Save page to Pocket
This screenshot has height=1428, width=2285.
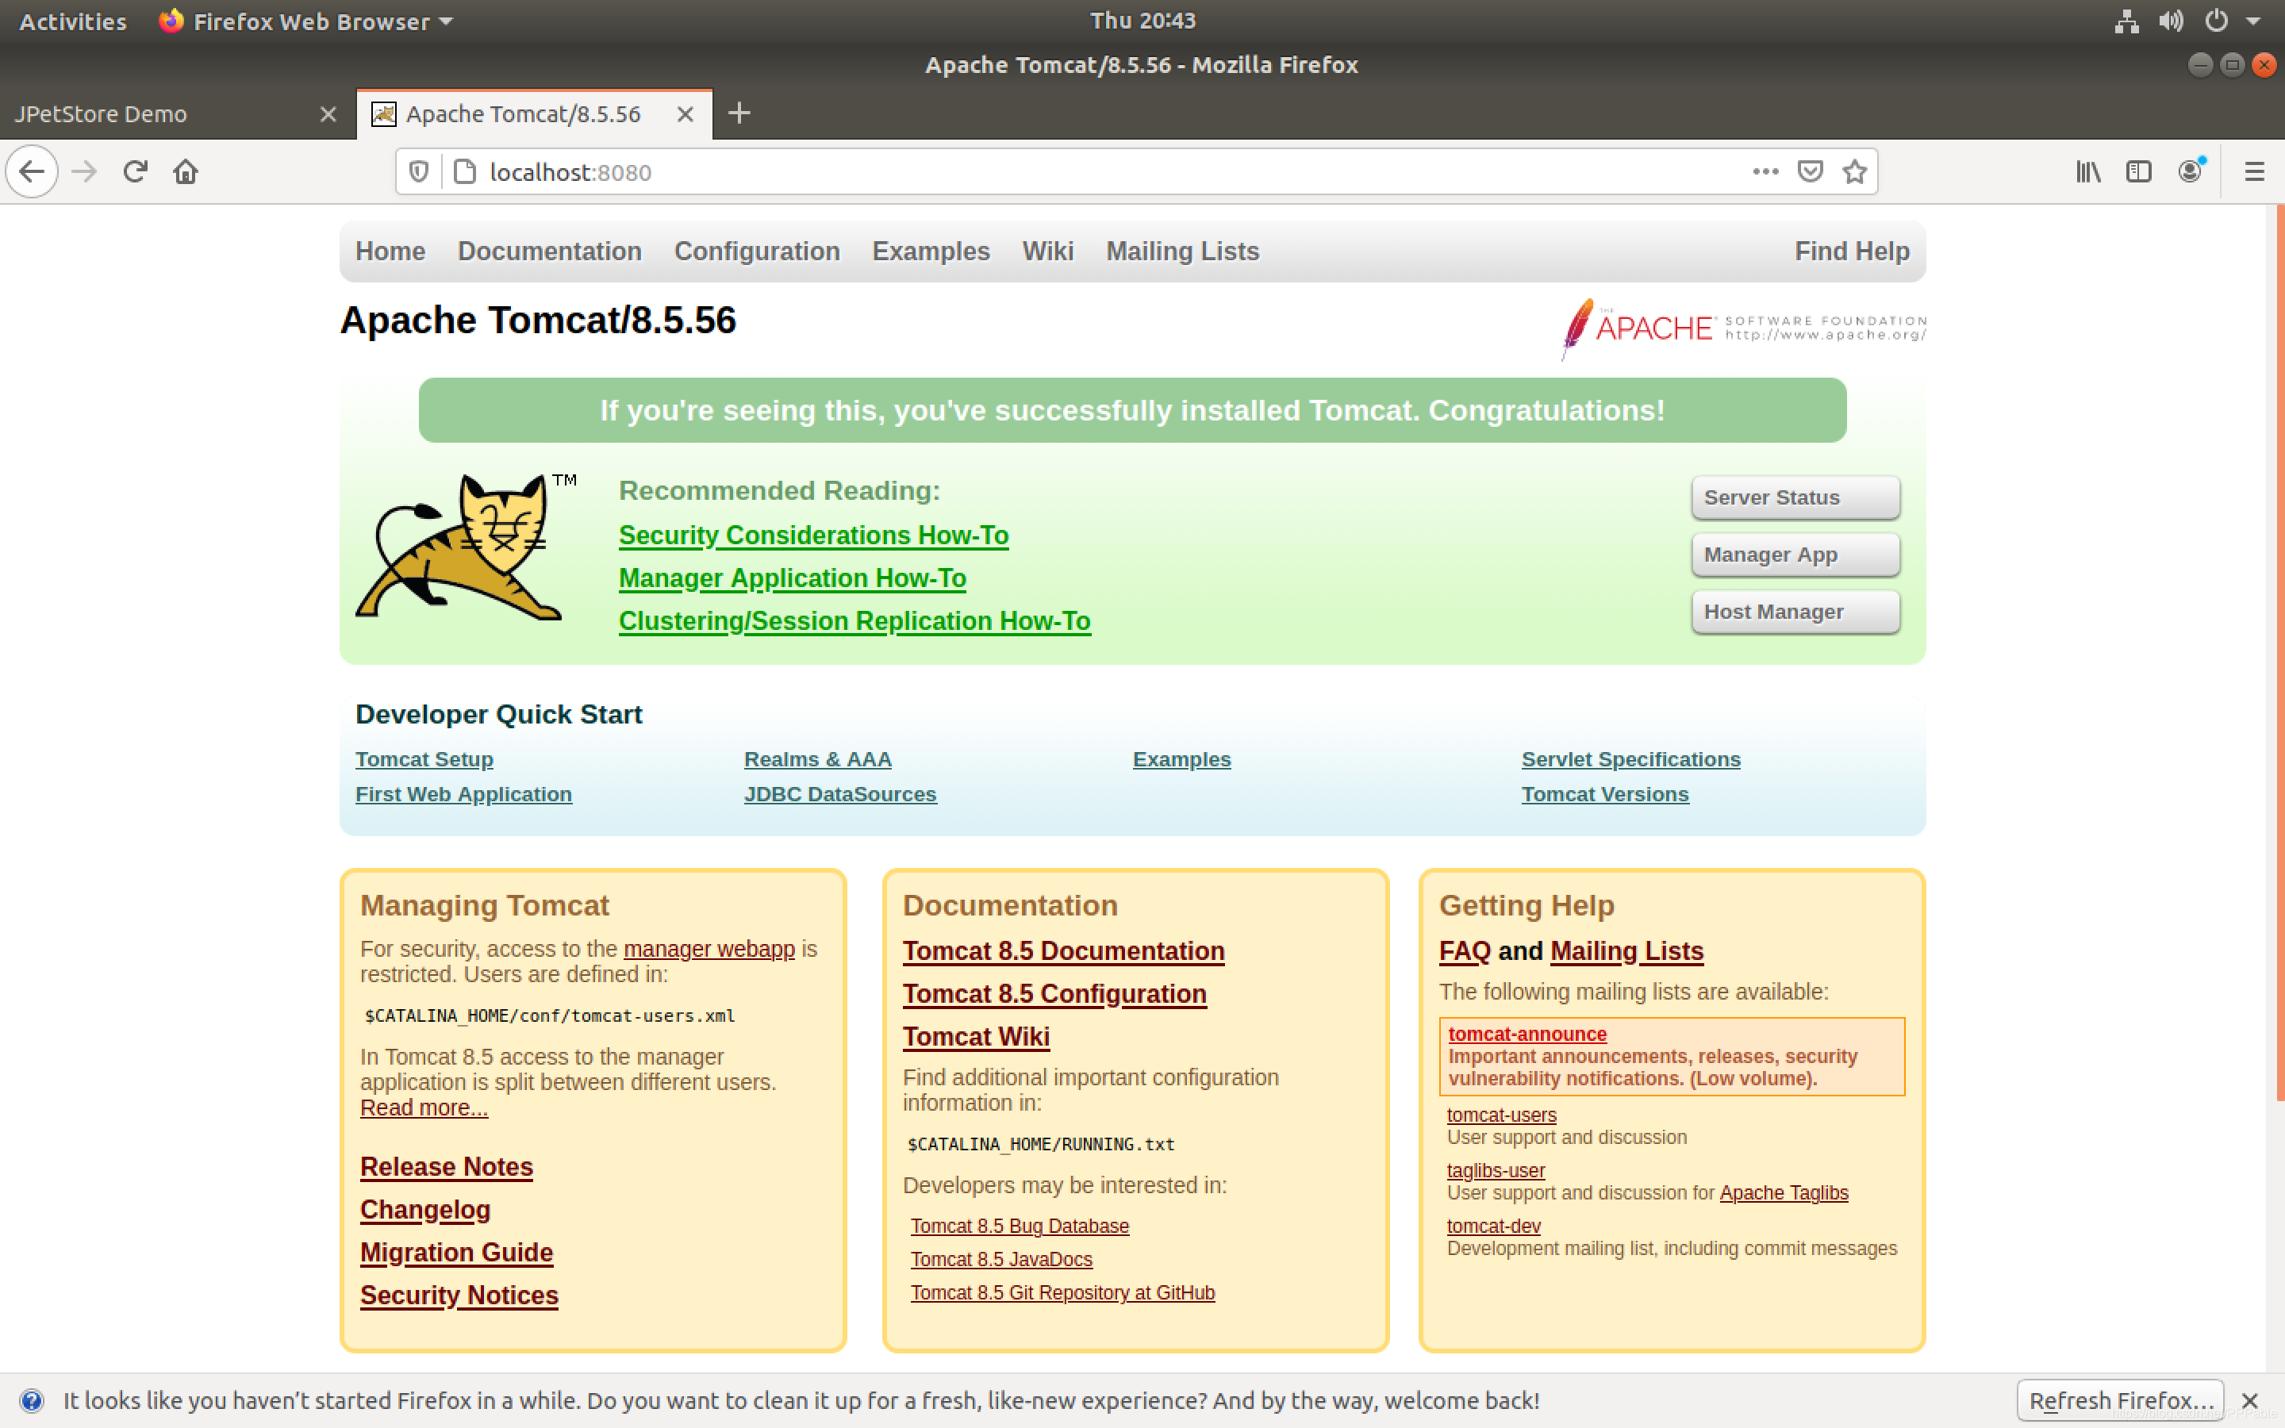[1810, 172]
